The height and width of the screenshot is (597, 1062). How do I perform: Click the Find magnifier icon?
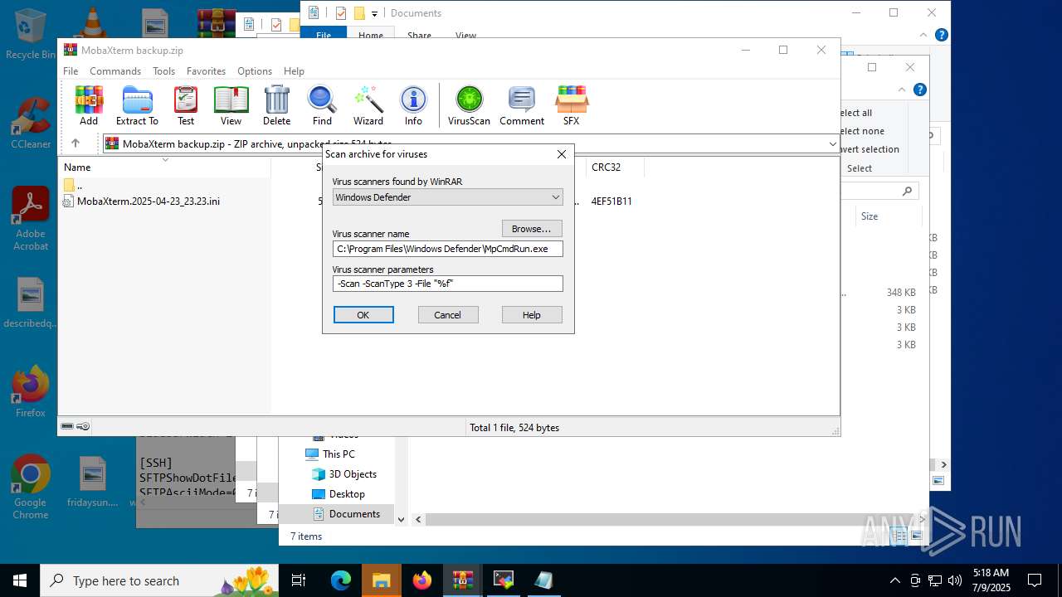point(322,105)
